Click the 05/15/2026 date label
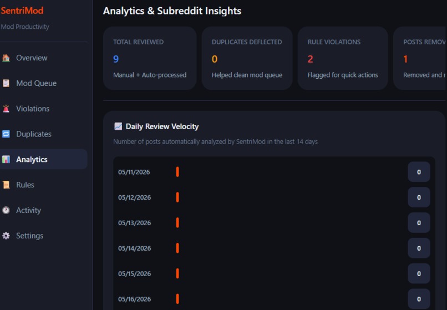This screenshot has height=310, width=447. coord(135,273)
